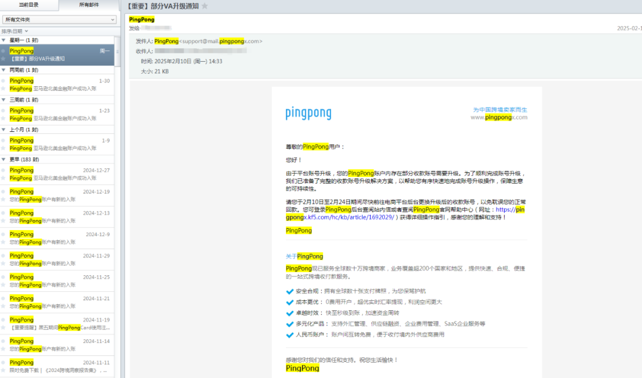Star the email dated 2024-11-25
Screen dimensions: 642x378
point(4,285)
